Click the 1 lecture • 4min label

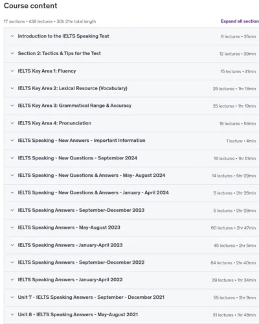click(241, 141)
